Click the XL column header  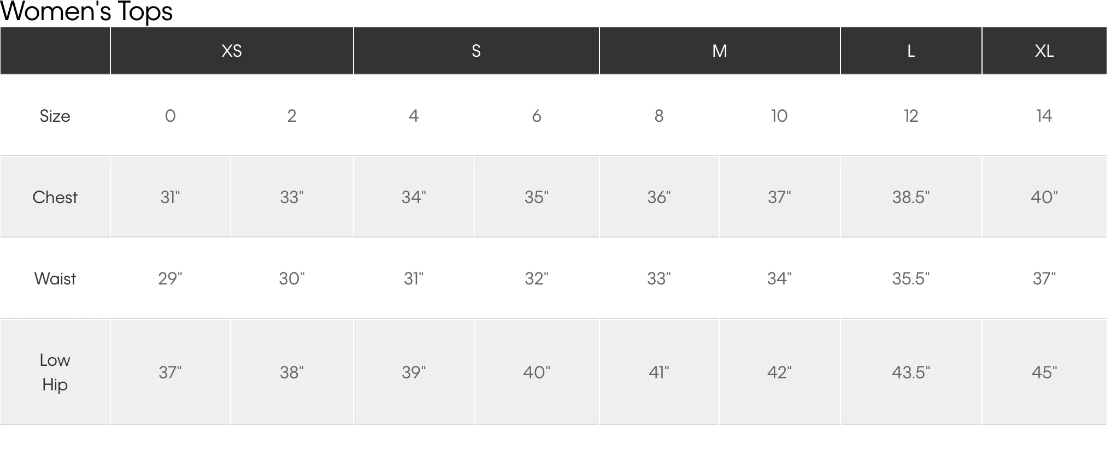tap(1044, 51)
